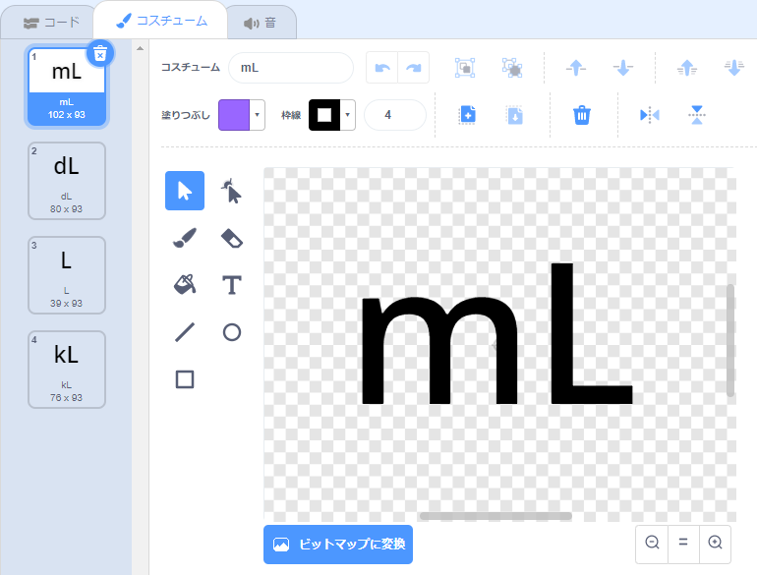Viewport: 757px width, 575px height.
Task: Flip the costume vertically
Action: [x=697, y=115]
